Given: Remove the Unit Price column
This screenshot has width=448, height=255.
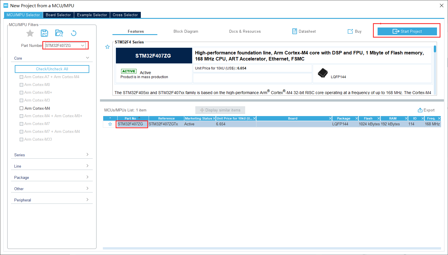Looking at the screenshot, I should click(x=254, y=118).
